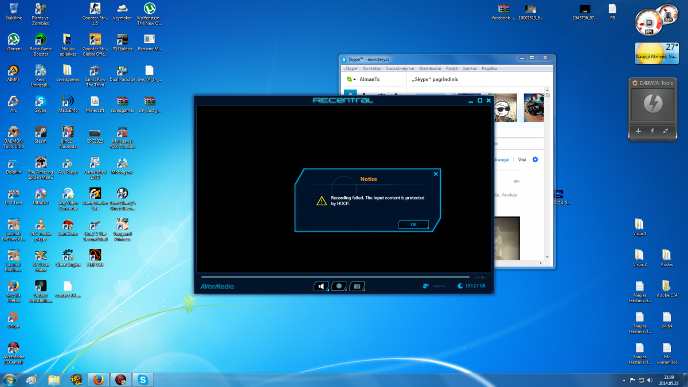This screenshot has width=688, height=387.
Task: Select the Wolfenstein The New Order icon
Action: pyautogui.click(x=149, y=13)
